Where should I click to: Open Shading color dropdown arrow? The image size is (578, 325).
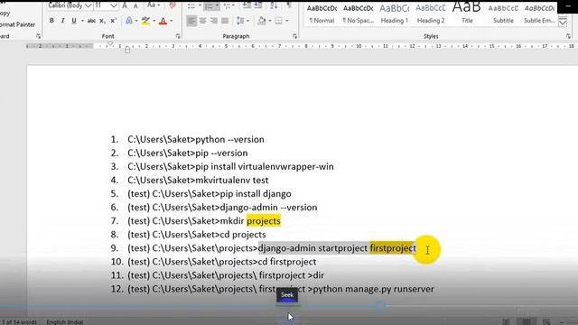[x=270, y=21]
